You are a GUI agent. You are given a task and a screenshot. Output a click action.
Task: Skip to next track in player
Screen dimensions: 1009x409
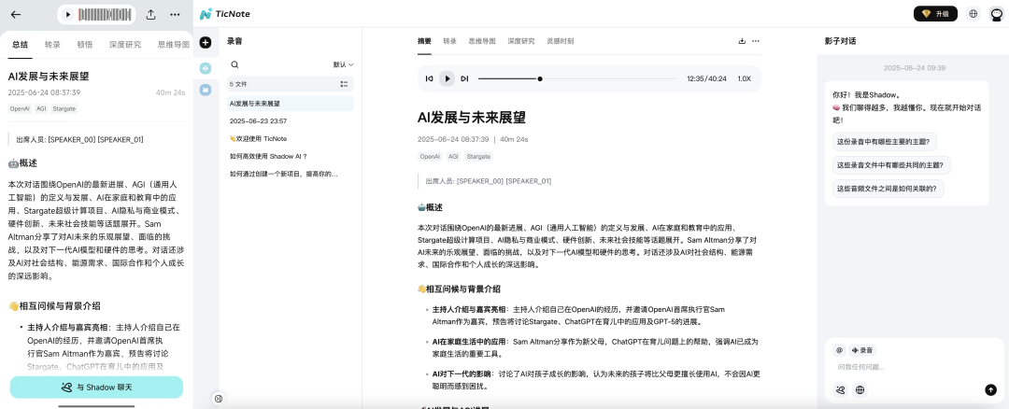point(464,78)
